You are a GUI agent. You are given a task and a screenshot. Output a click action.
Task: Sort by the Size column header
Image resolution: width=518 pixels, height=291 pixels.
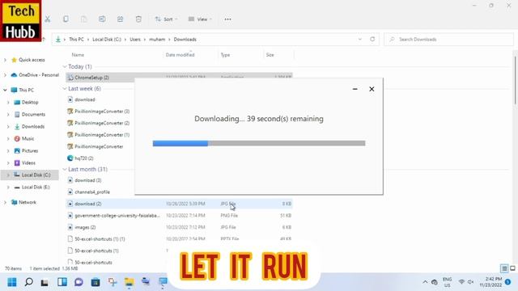click(270, 55)
